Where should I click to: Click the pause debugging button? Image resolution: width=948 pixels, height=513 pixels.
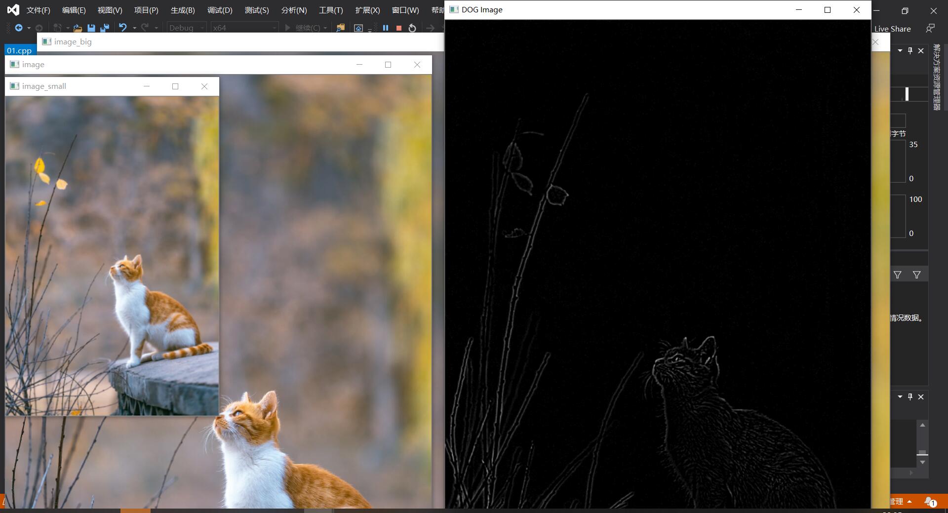click(386, 28)
